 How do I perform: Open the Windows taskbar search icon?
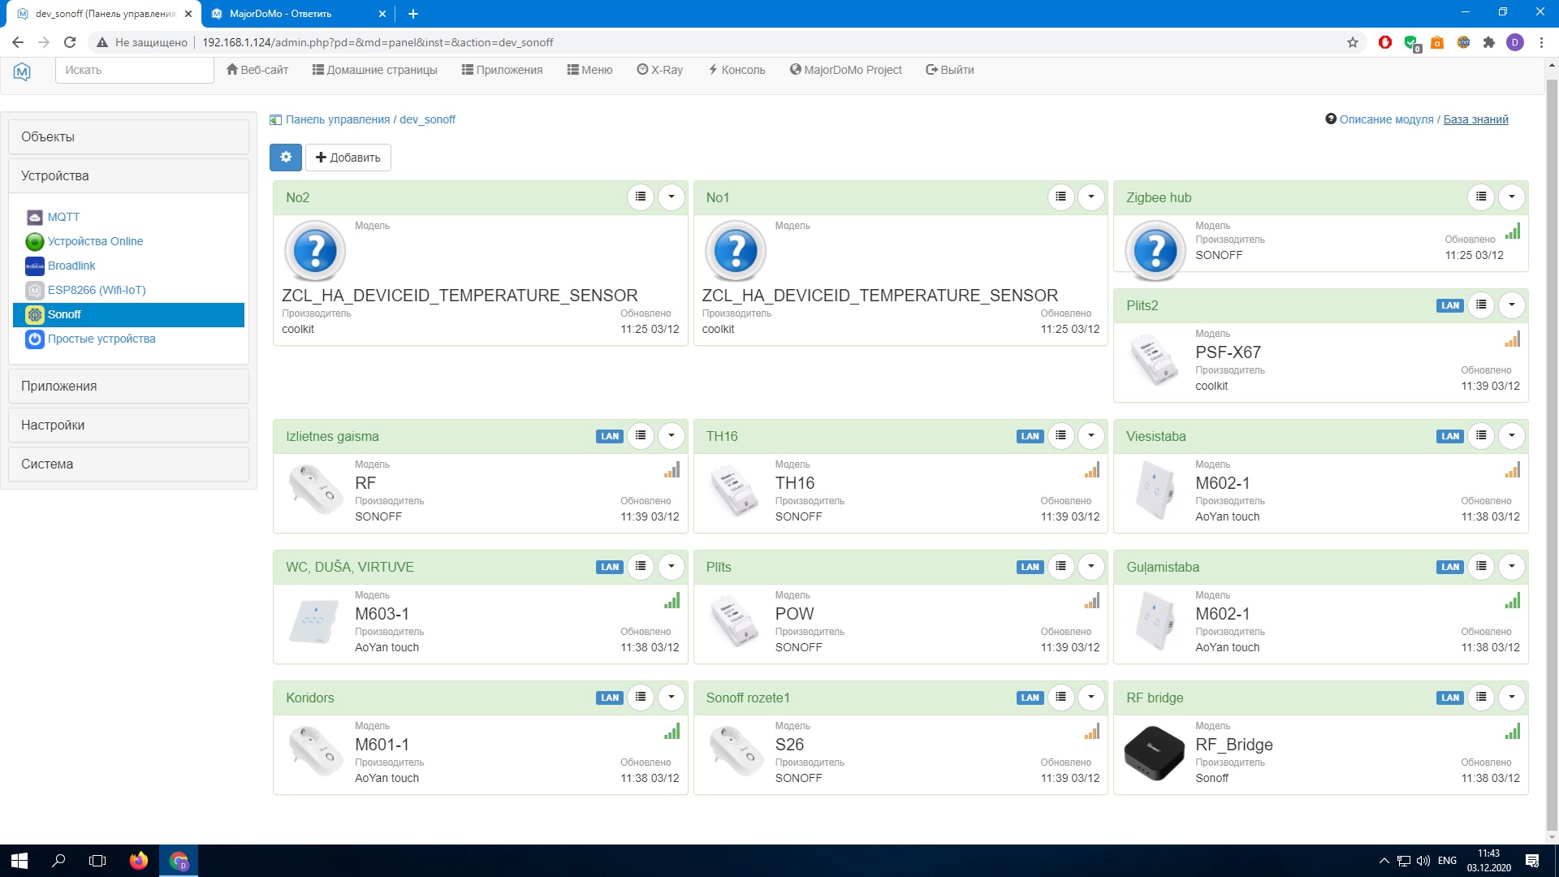coord(58,861)
